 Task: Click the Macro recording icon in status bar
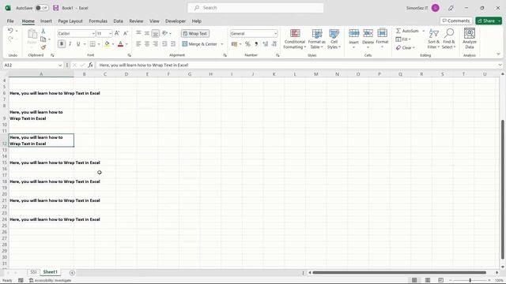pyautogui.click(x=21, y=281)
